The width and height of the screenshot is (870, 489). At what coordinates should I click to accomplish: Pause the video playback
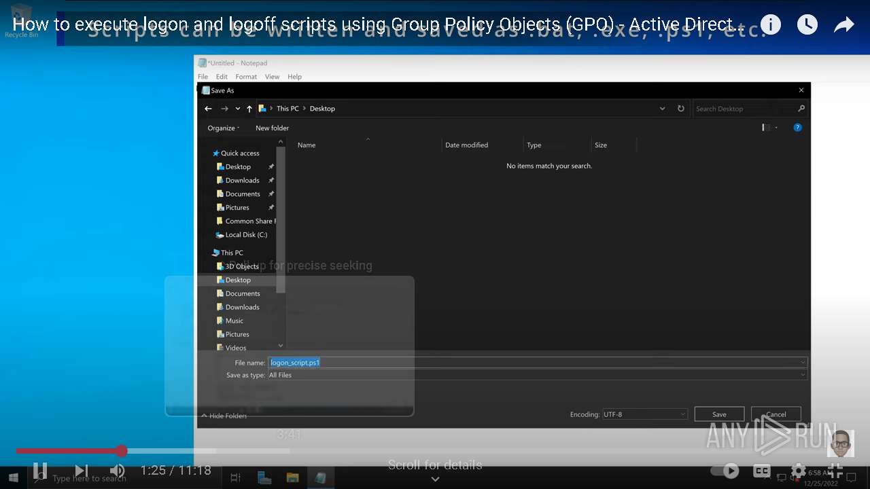(x=40, y=470)
